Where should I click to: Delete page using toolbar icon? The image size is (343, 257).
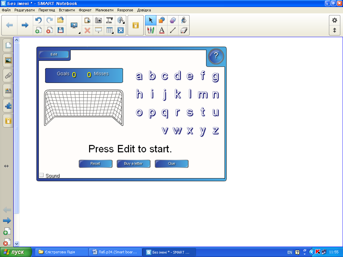coord(50,30)
